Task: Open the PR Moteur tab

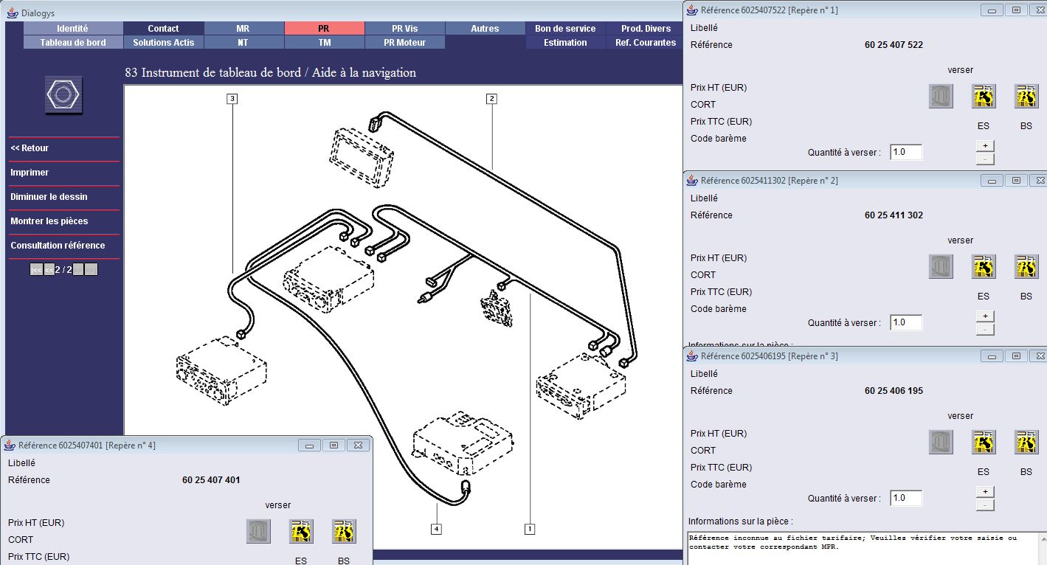Action: point(405,42)
